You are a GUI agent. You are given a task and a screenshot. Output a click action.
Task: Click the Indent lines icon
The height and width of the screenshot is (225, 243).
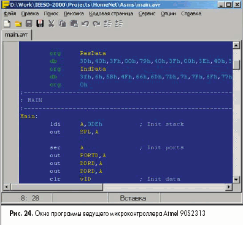107,24
